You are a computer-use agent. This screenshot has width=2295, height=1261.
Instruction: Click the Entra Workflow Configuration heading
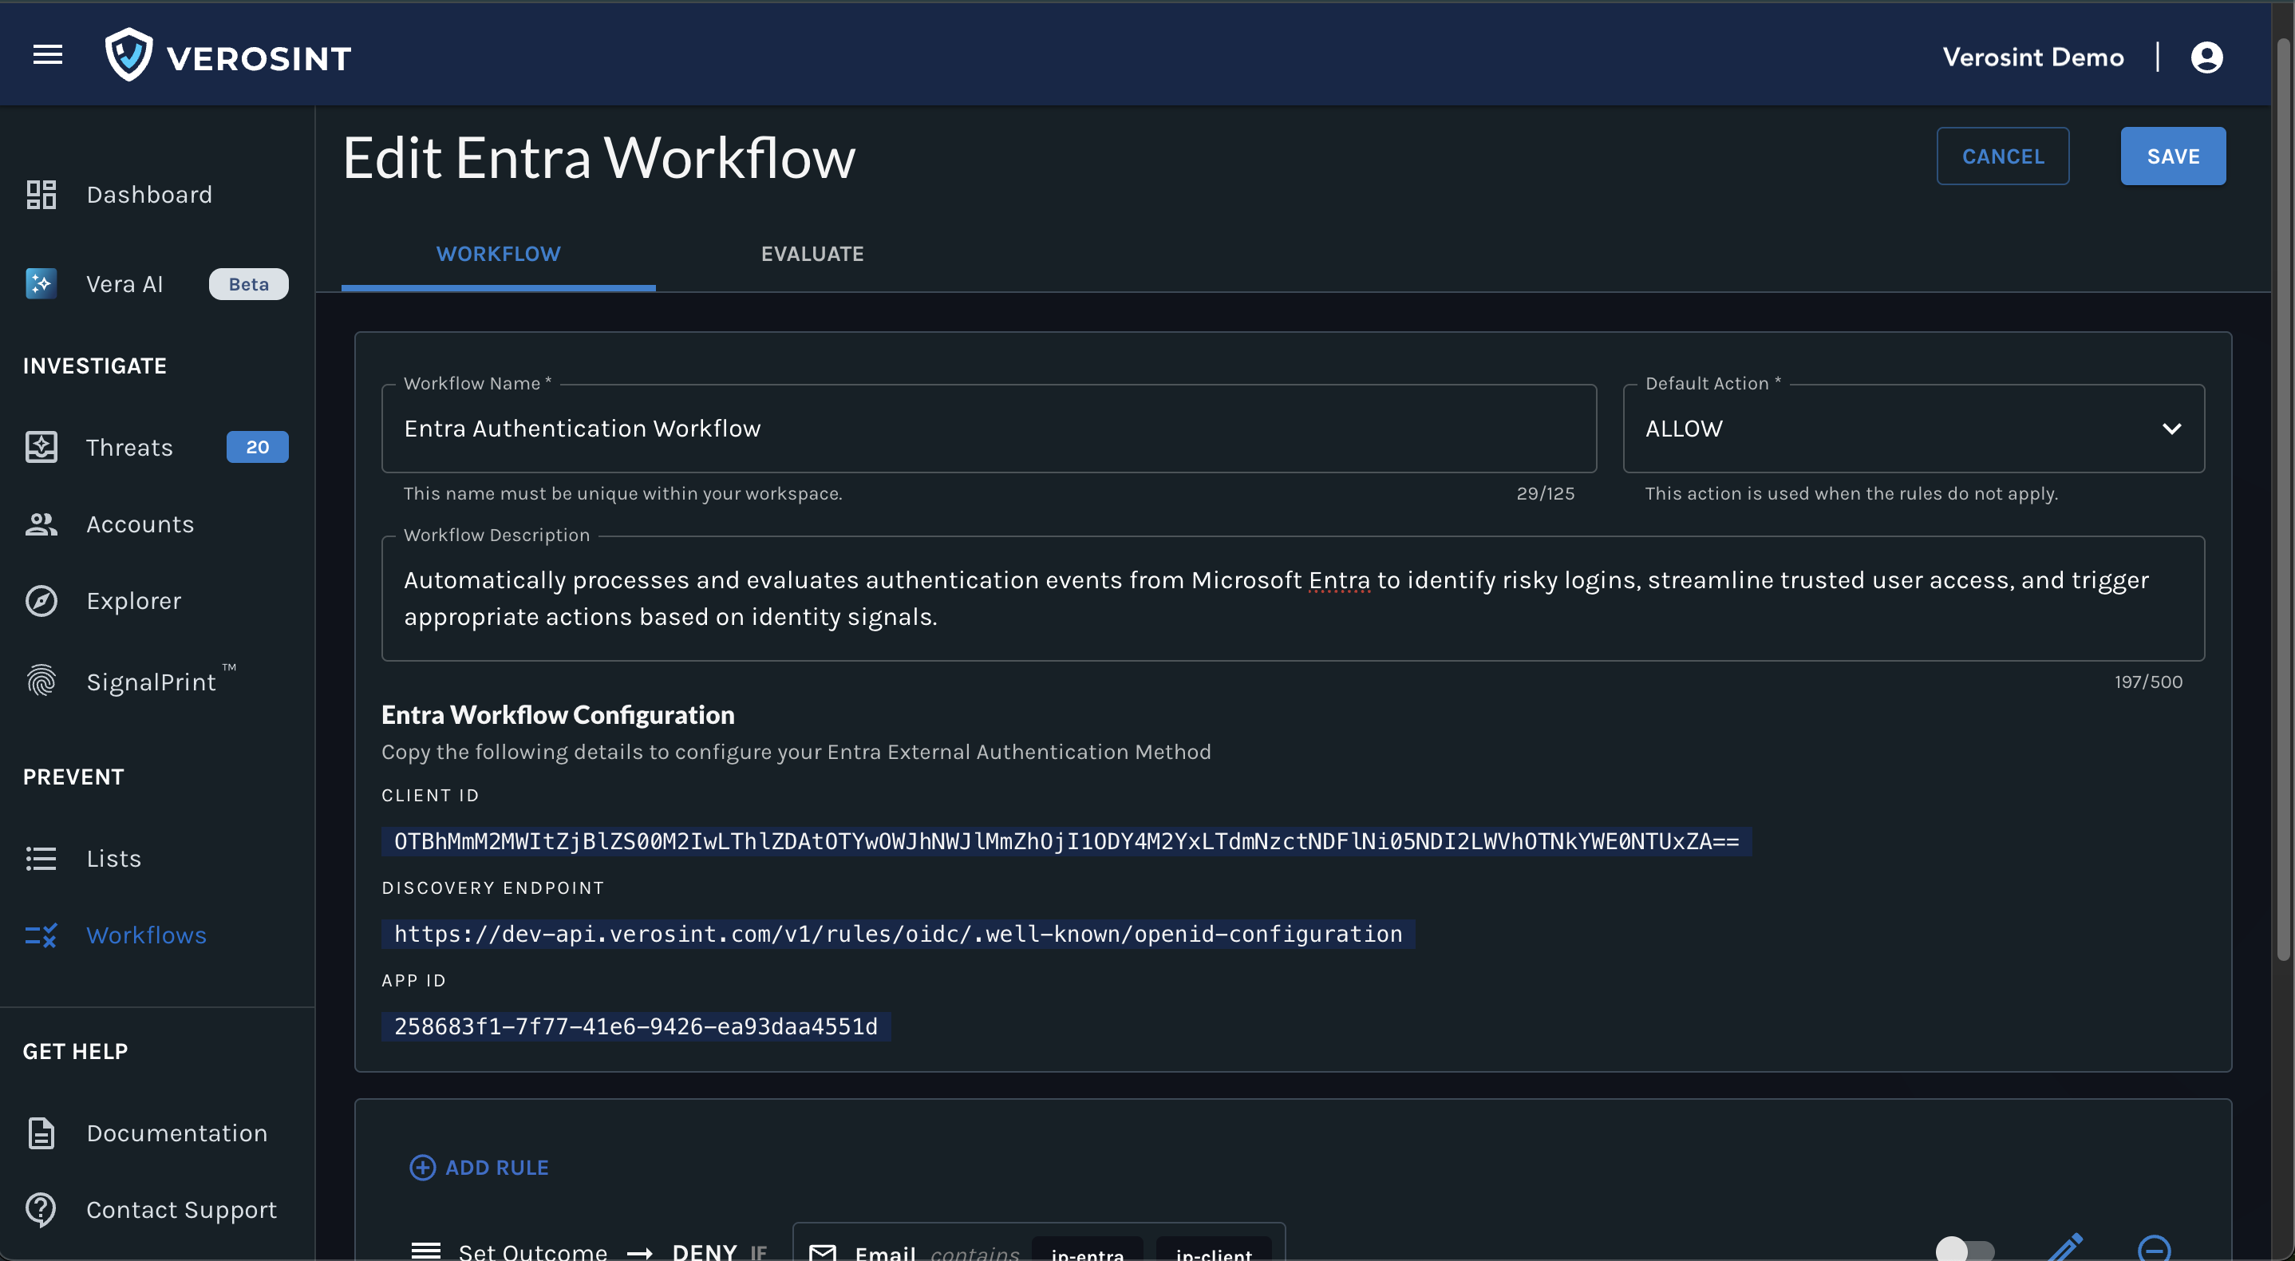pyautogui.click(x=558, y=715)
